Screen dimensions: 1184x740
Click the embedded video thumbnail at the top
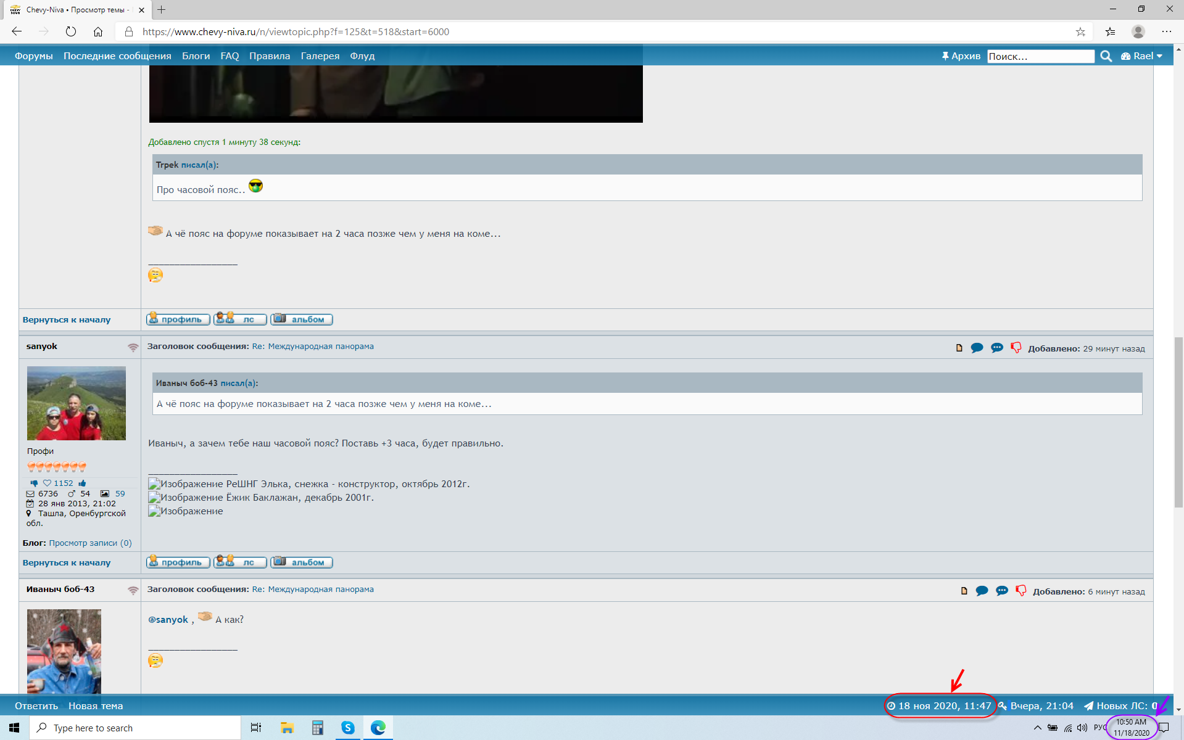click(x=396, y=94)
